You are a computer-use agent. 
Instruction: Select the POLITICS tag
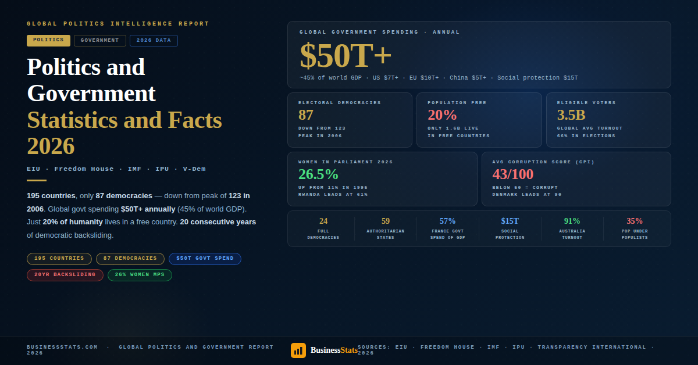pos(48,40)
